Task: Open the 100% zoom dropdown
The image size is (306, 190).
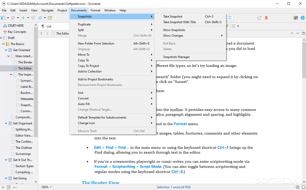Action: click(x=46, y=187)
